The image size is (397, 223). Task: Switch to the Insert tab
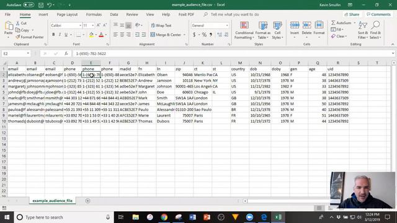[43, 14]
